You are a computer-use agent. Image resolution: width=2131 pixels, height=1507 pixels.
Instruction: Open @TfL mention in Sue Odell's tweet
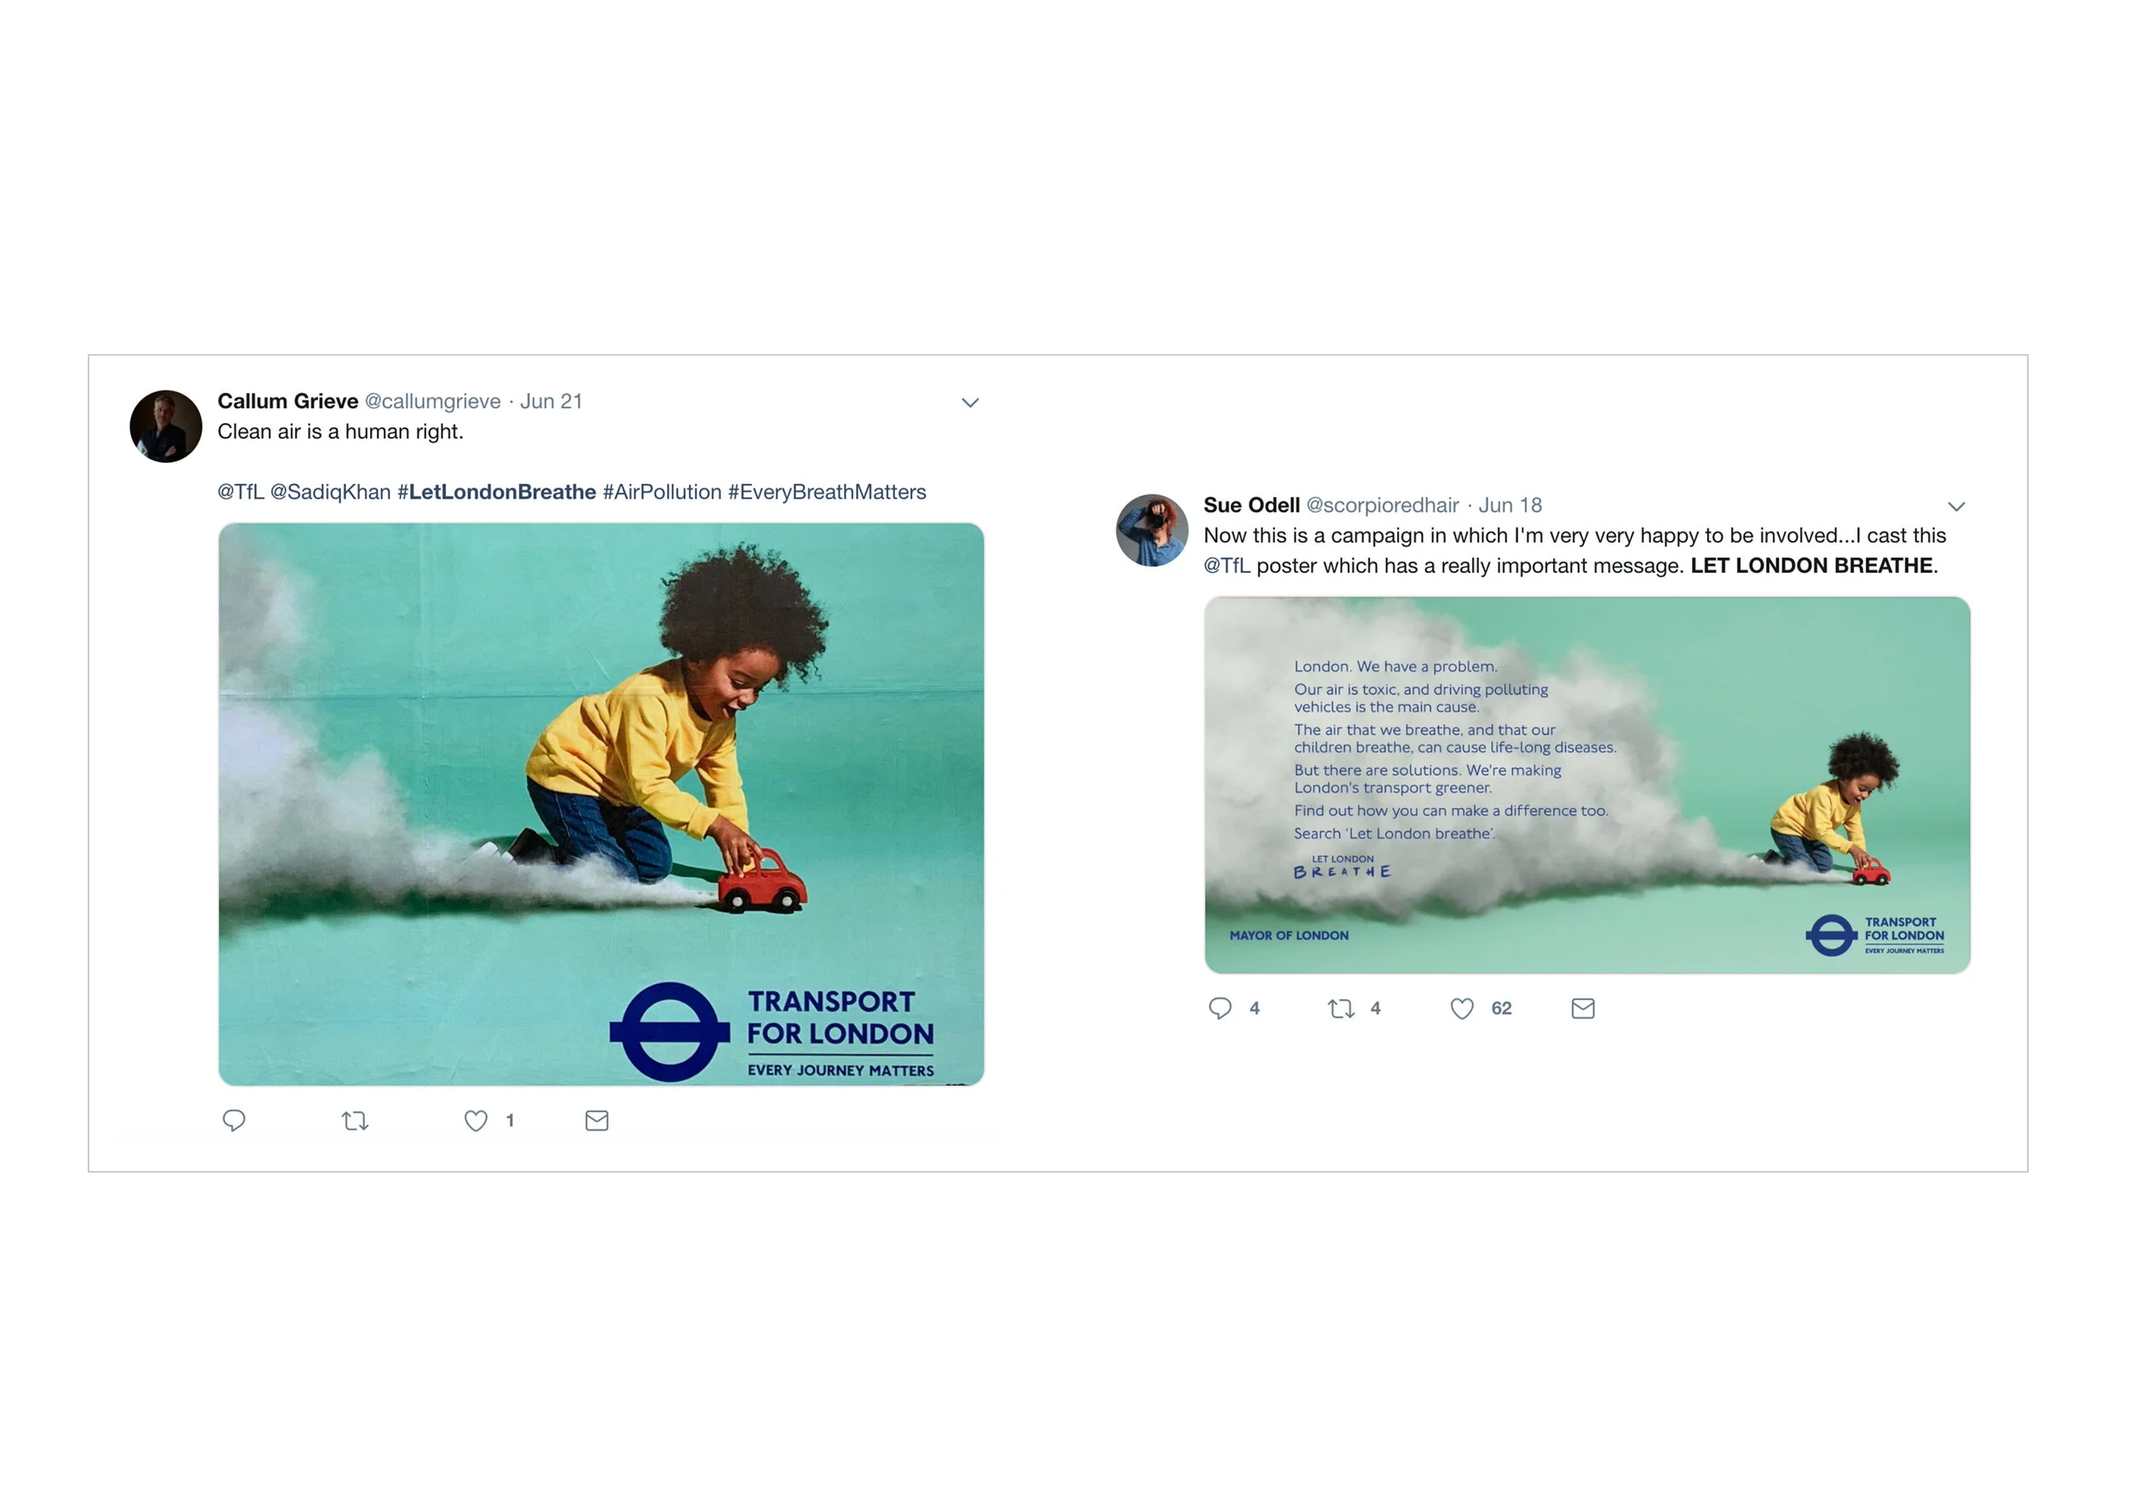point(1227,566)
